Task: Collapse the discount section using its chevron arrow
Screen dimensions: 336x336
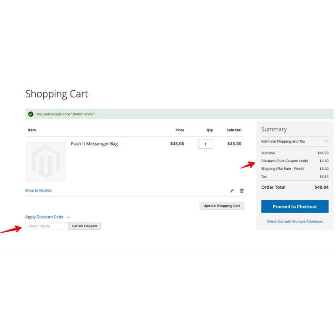Action: 68,217
